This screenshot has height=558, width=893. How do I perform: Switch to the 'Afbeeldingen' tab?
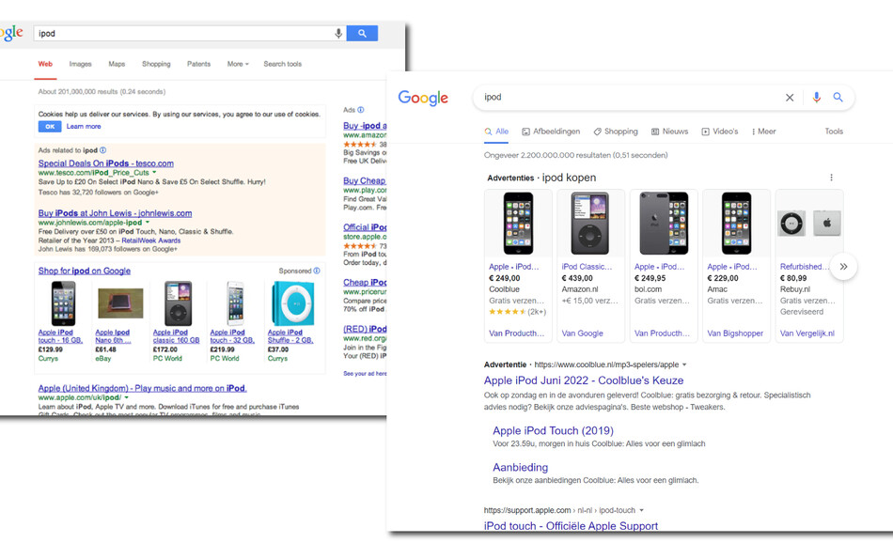551,132
